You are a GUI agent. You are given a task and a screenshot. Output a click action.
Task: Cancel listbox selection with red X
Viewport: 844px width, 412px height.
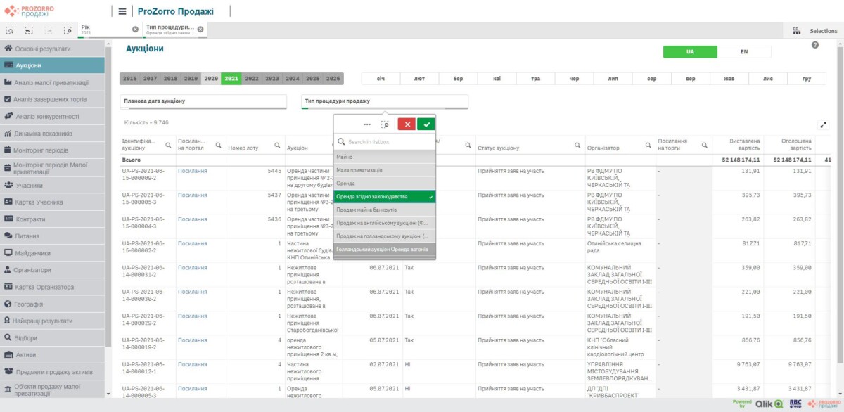[x=407, y=124]
